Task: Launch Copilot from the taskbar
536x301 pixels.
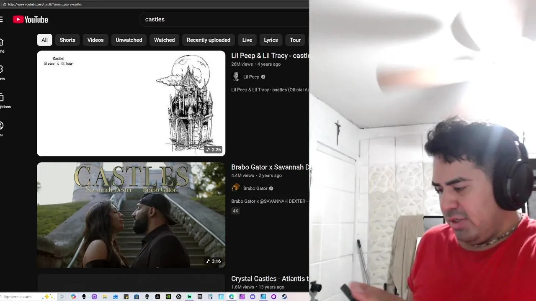Action: tap(73, 297)
